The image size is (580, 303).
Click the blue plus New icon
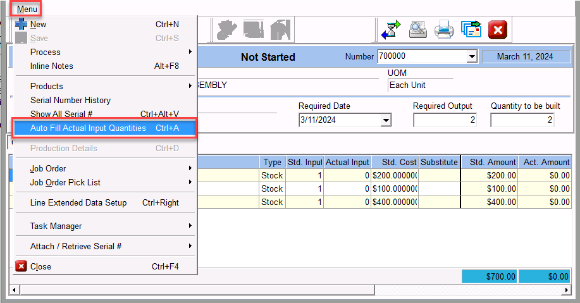pos(21,25)
